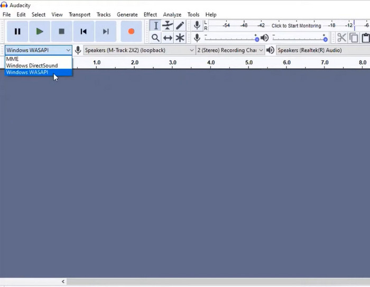Screen dimensions: 370x287
Task: Open the Tools menu
Action: 193,15
